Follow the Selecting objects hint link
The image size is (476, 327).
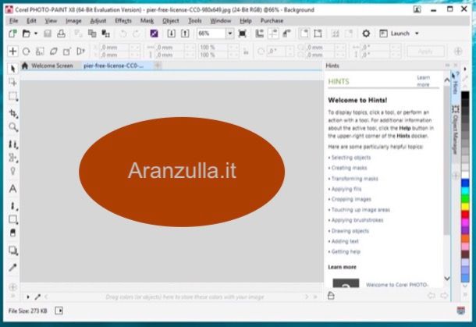click(x=351, y=158)
